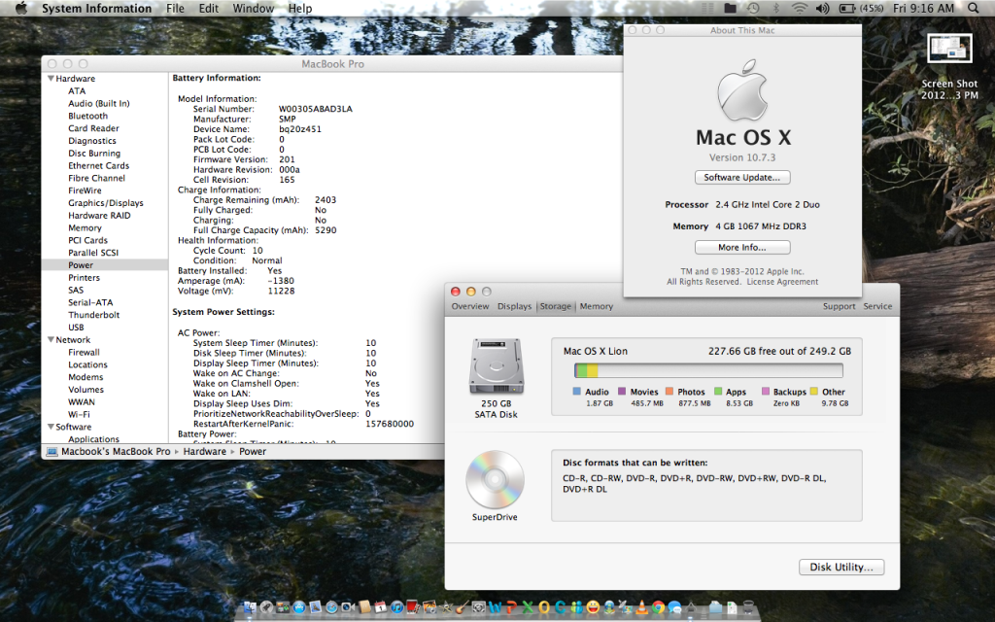Open the Edit menu

click(x=208, y=8)
